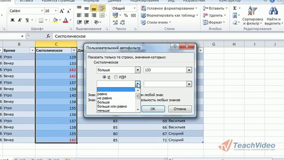Align text to the right

click(94, 15)
